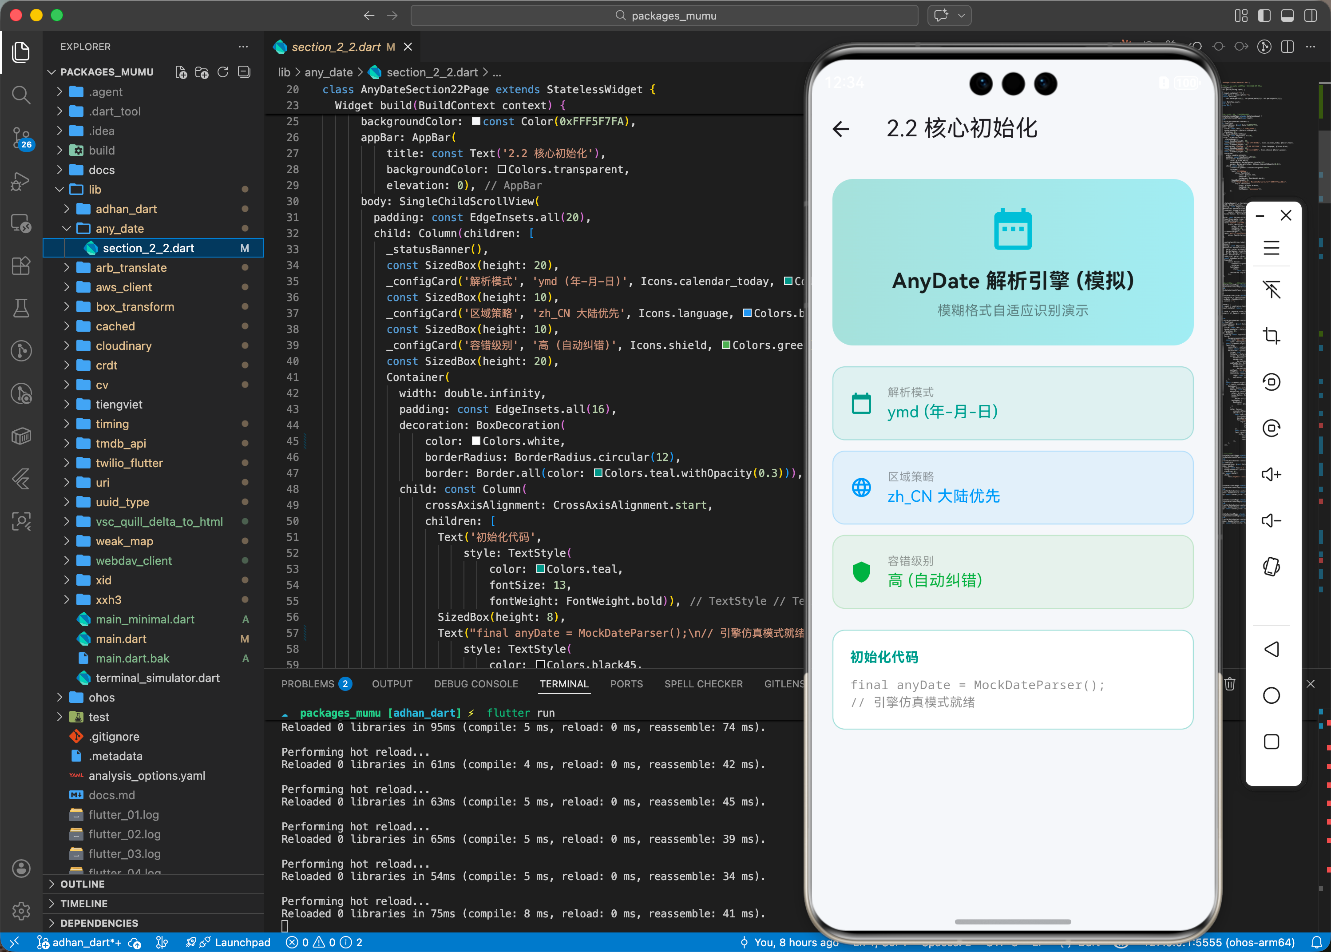The width and height of the screenshot is (1331, 952).
Task: Open the Customize Layout button
Action: click(1241, 16)
